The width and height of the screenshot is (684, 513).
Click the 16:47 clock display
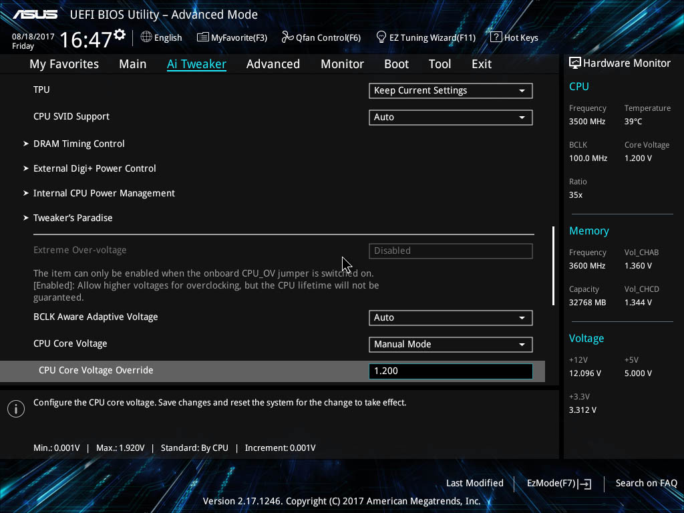pyautogui.click(x=86, y=39)
